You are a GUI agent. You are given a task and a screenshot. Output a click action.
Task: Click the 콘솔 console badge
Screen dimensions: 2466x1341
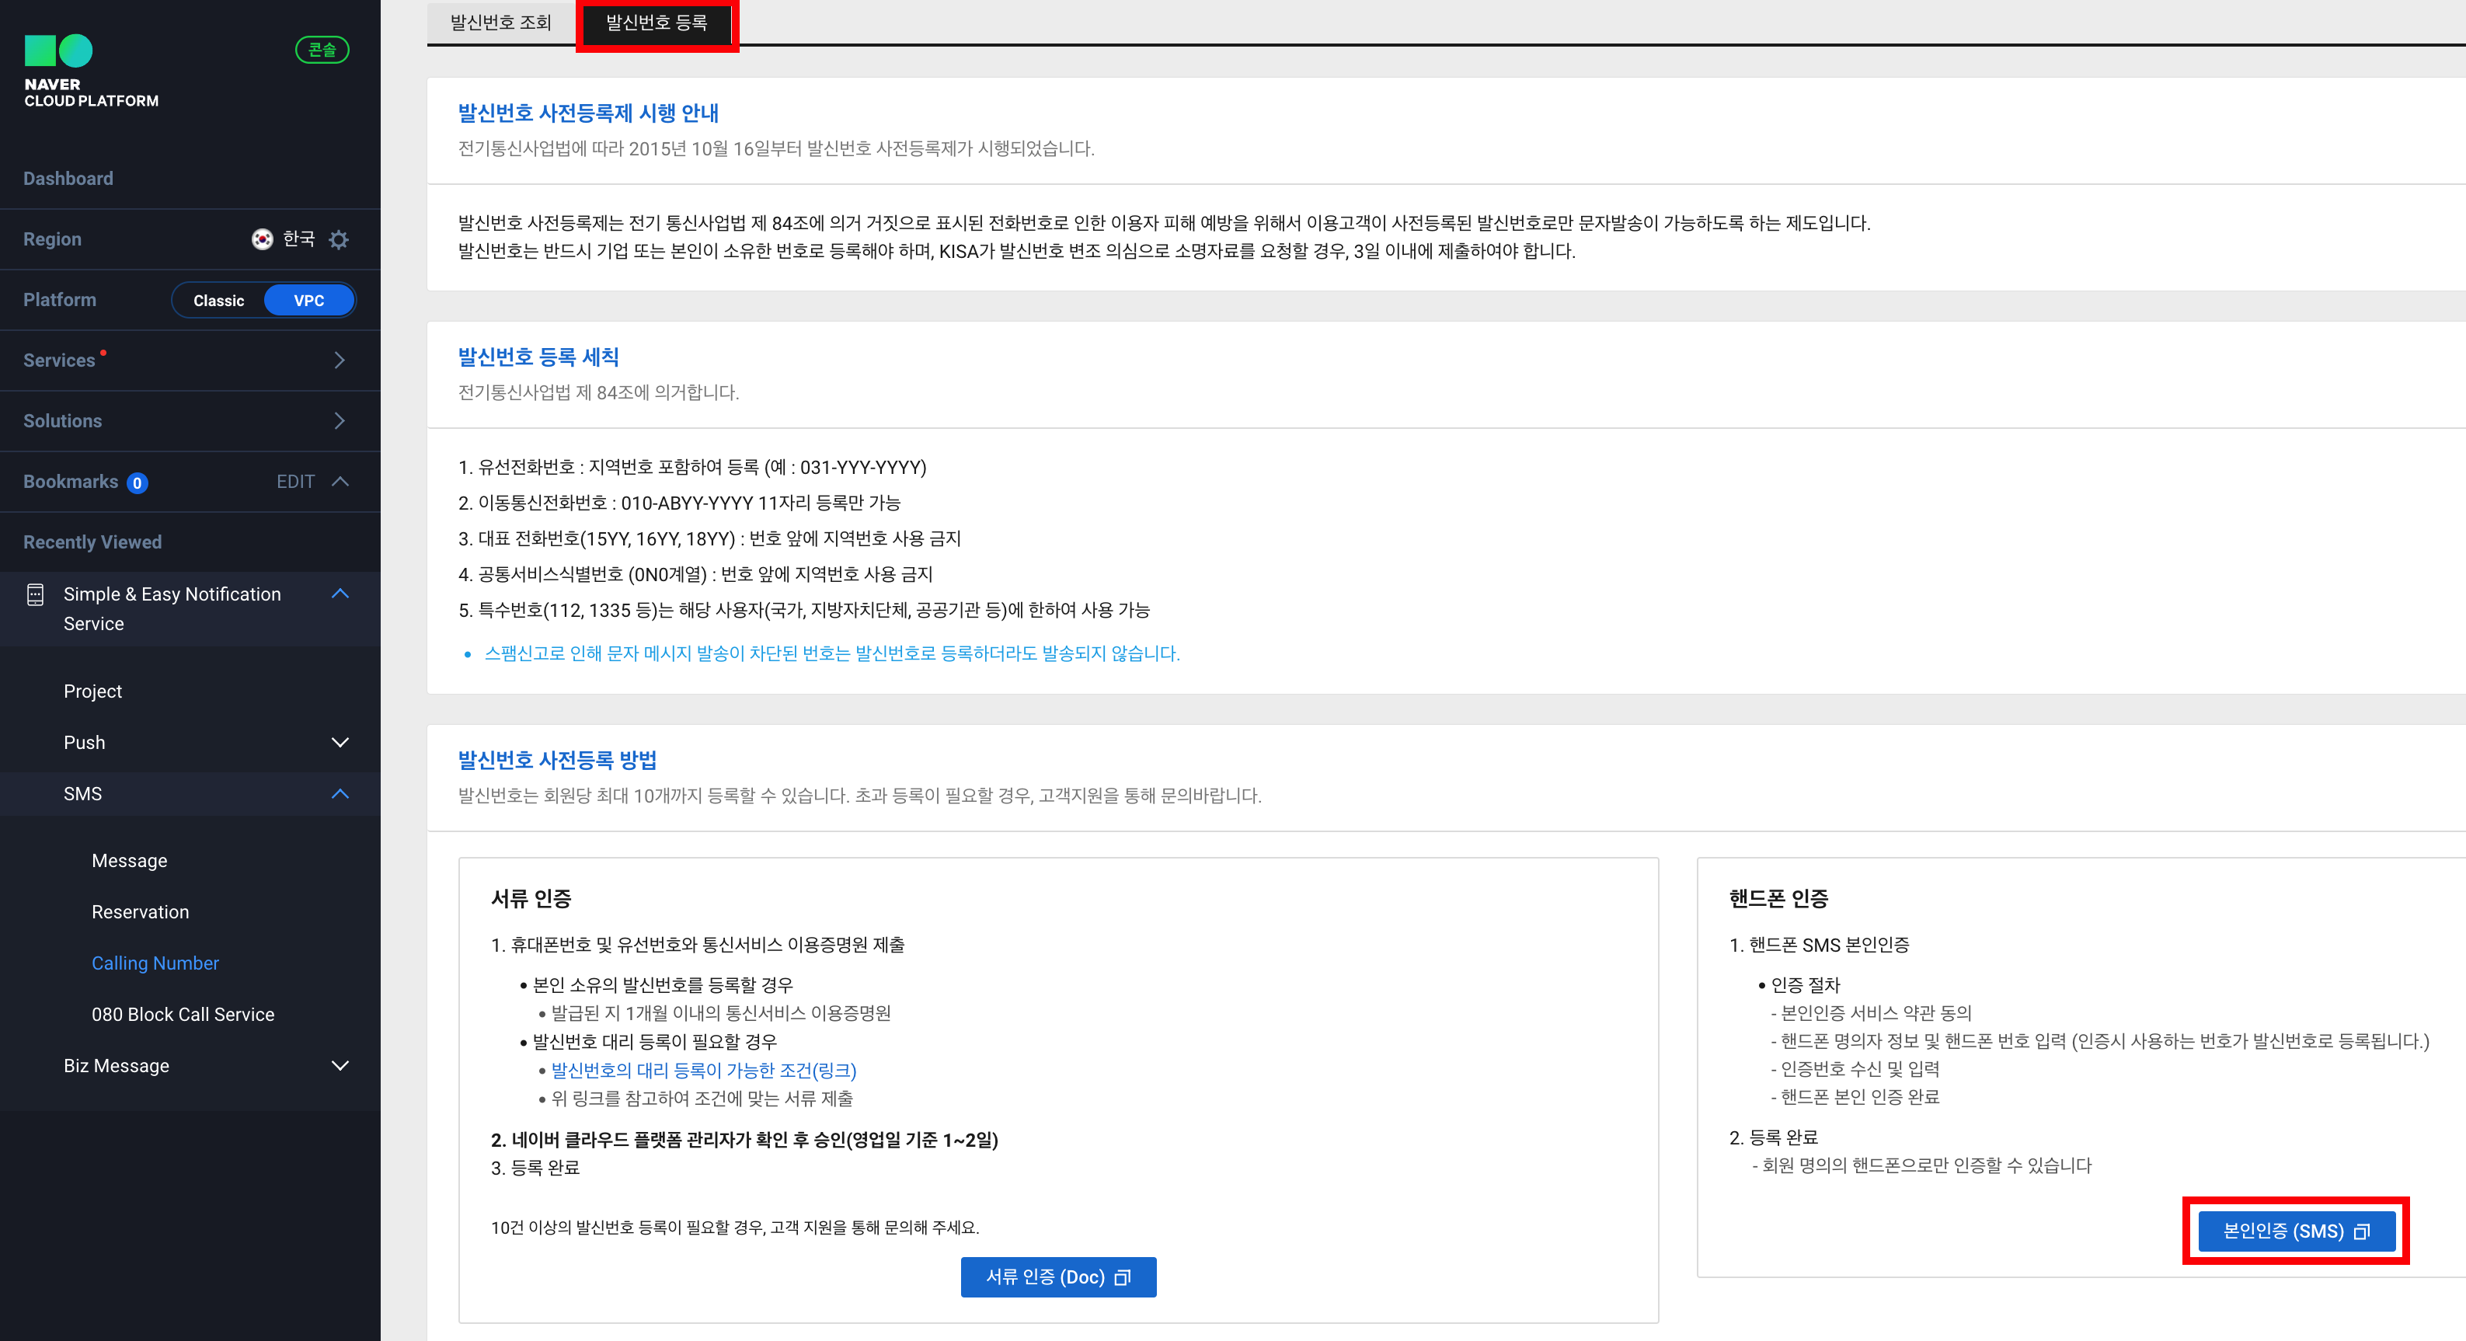tap(322, 50)
